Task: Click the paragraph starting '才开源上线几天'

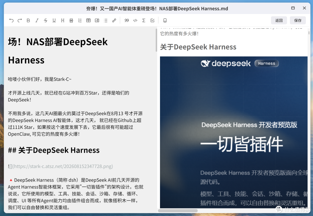Action: coord(68,96)
